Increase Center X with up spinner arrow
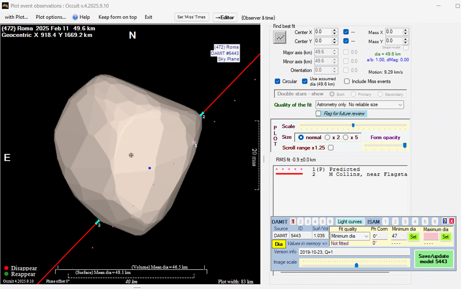461x289 pixels. tap(335, 30)
